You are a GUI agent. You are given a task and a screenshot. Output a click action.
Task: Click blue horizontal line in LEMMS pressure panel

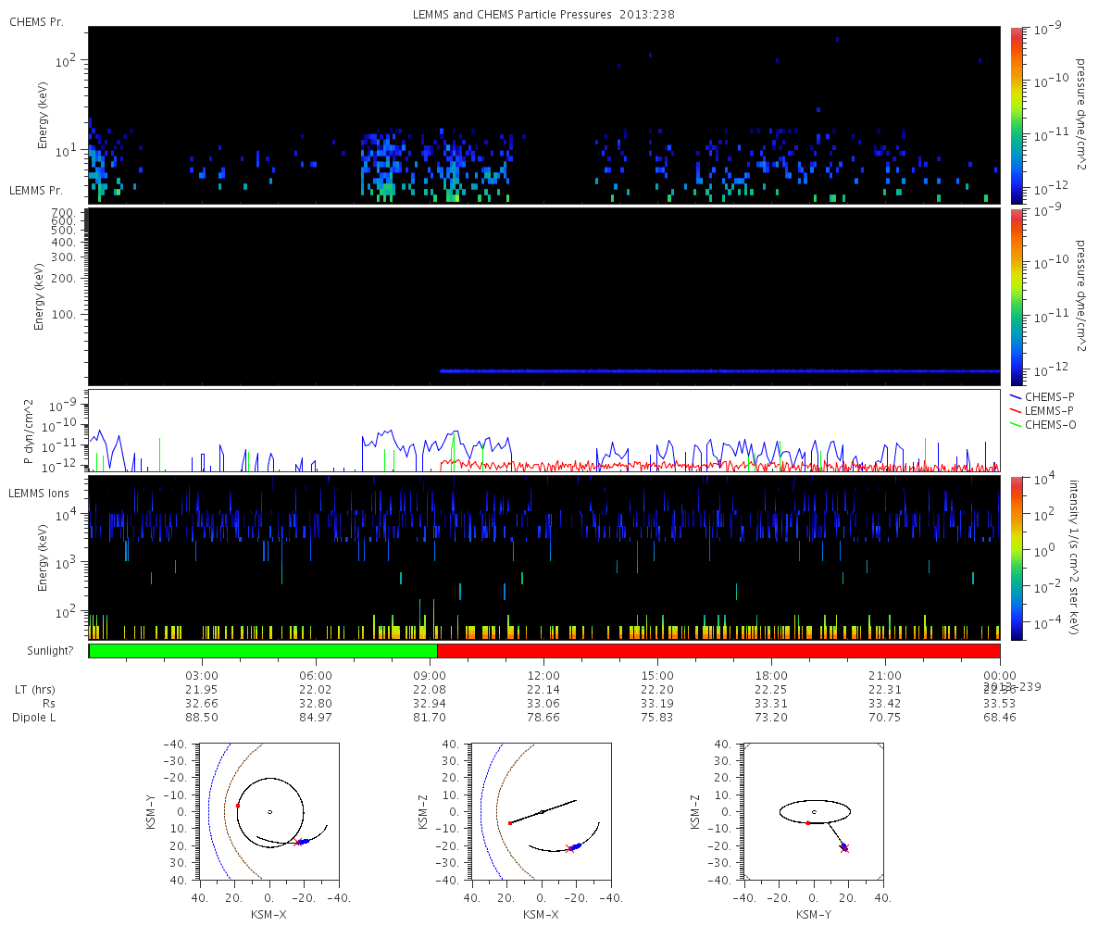coord(718,370)
